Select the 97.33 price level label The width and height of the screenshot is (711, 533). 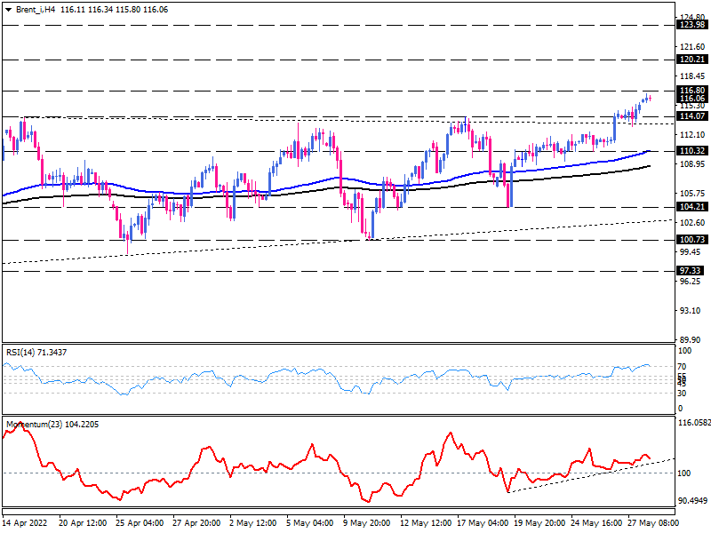[x=691, y=270]
